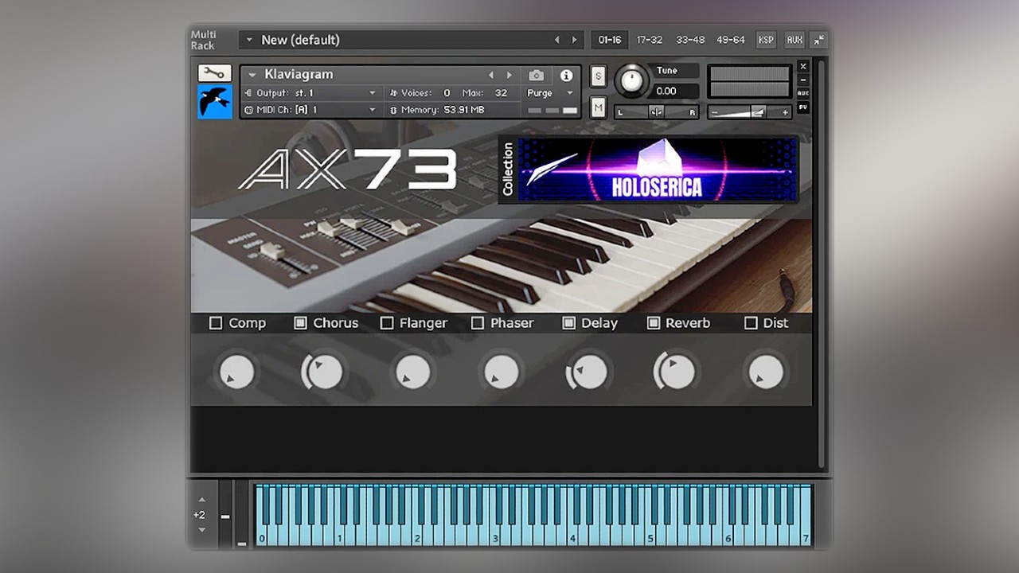Select next Klaviagram instrument arrow
1019x573 pixels.
click(509, 75)
